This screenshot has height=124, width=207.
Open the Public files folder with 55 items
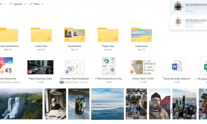click(x=108, y=35)
